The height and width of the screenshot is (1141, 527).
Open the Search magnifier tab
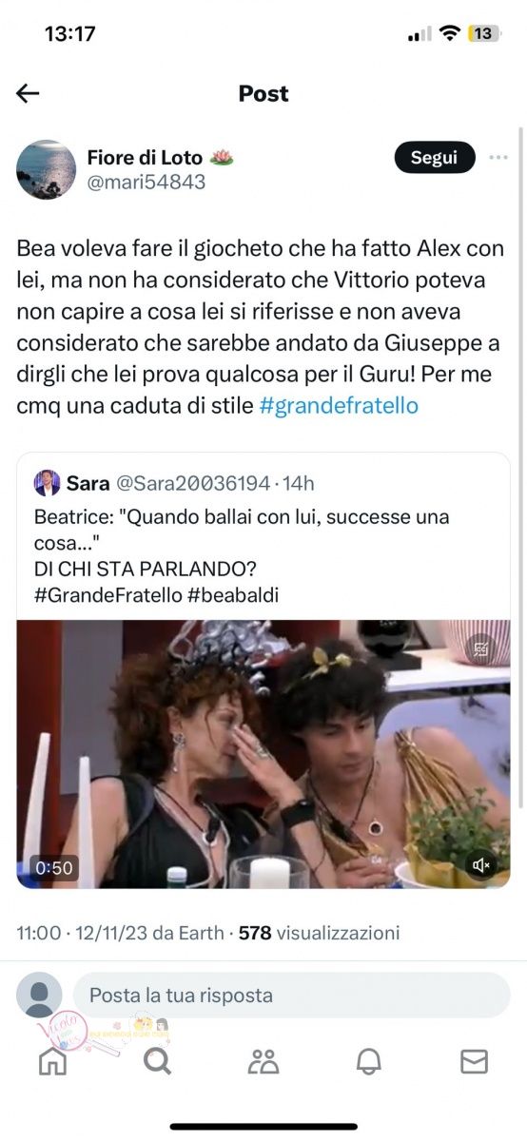(158, 1061)
